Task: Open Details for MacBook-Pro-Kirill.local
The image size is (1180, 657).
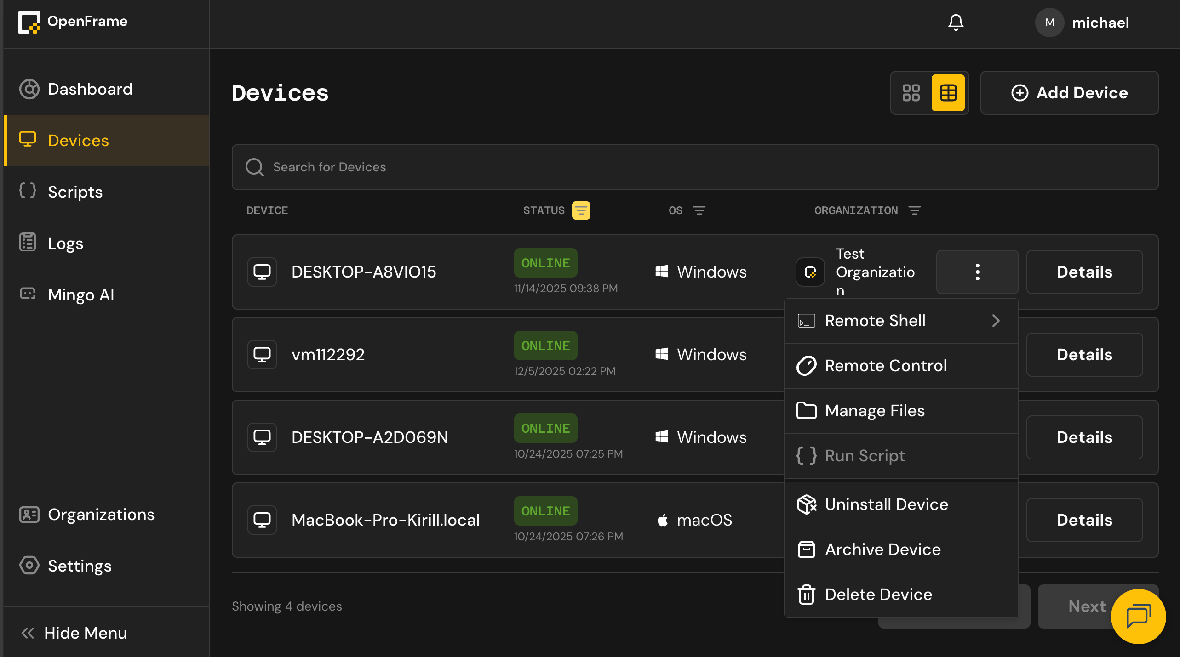Action: tap(1084, 520)
